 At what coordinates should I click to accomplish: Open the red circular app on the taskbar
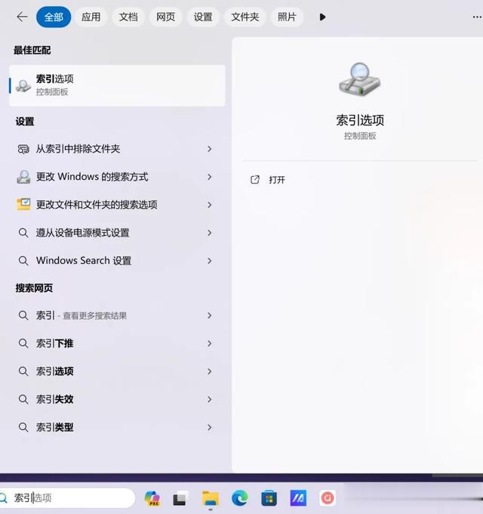(x=328, y=498)
